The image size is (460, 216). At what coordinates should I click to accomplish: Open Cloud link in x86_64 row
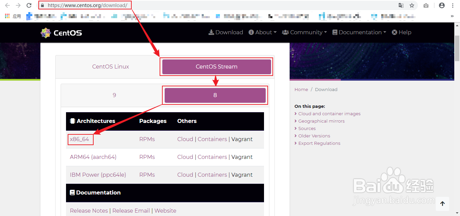(185, 139)
